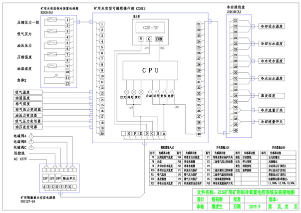
Task: Click the F7 cell in the AI table
Action: [153, 157]
